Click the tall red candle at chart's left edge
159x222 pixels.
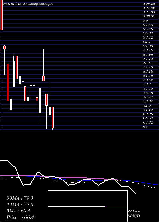1,15
